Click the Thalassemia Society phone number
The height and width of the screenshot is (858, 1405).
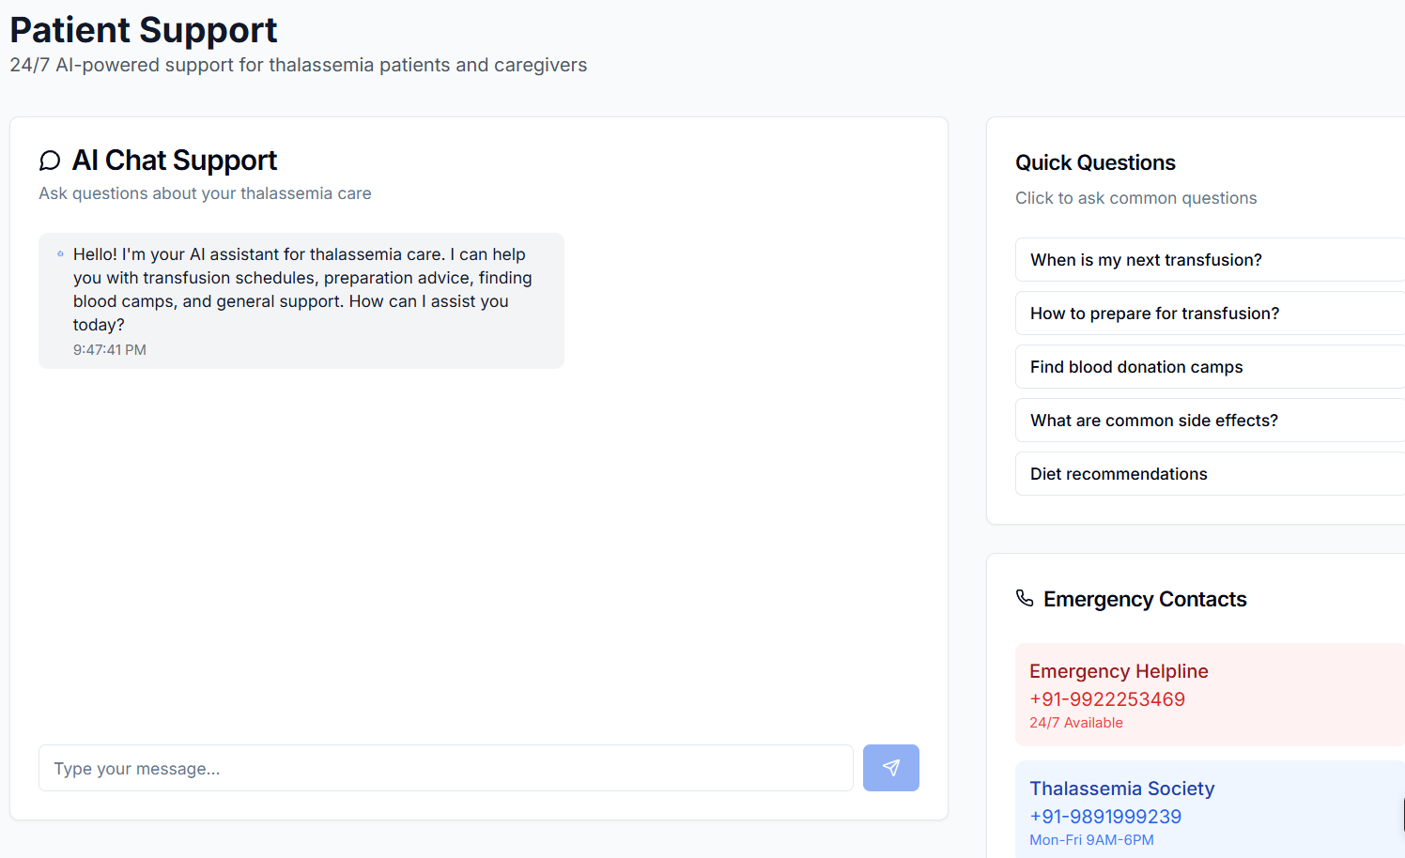point(1105,817)
